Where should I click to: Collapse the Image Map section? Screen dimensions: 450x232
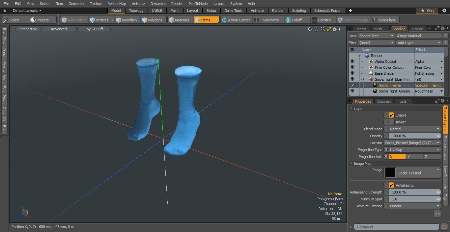tap(352, 164)
